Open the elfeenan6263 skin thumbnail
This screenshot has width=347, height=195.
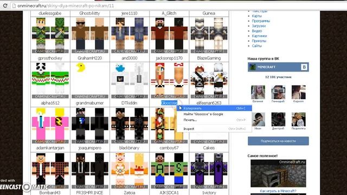209,81
